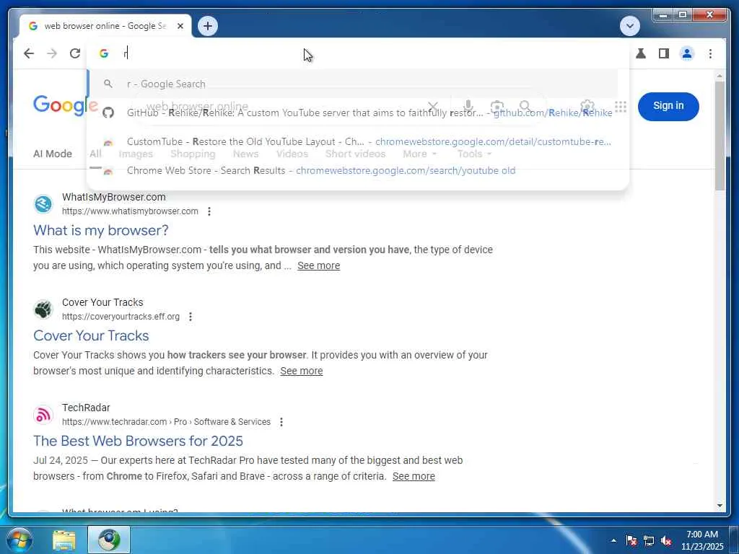Open the Images search tab
Image resolution: width=739 pixels, height=554 pixels.
coord(136,154)
